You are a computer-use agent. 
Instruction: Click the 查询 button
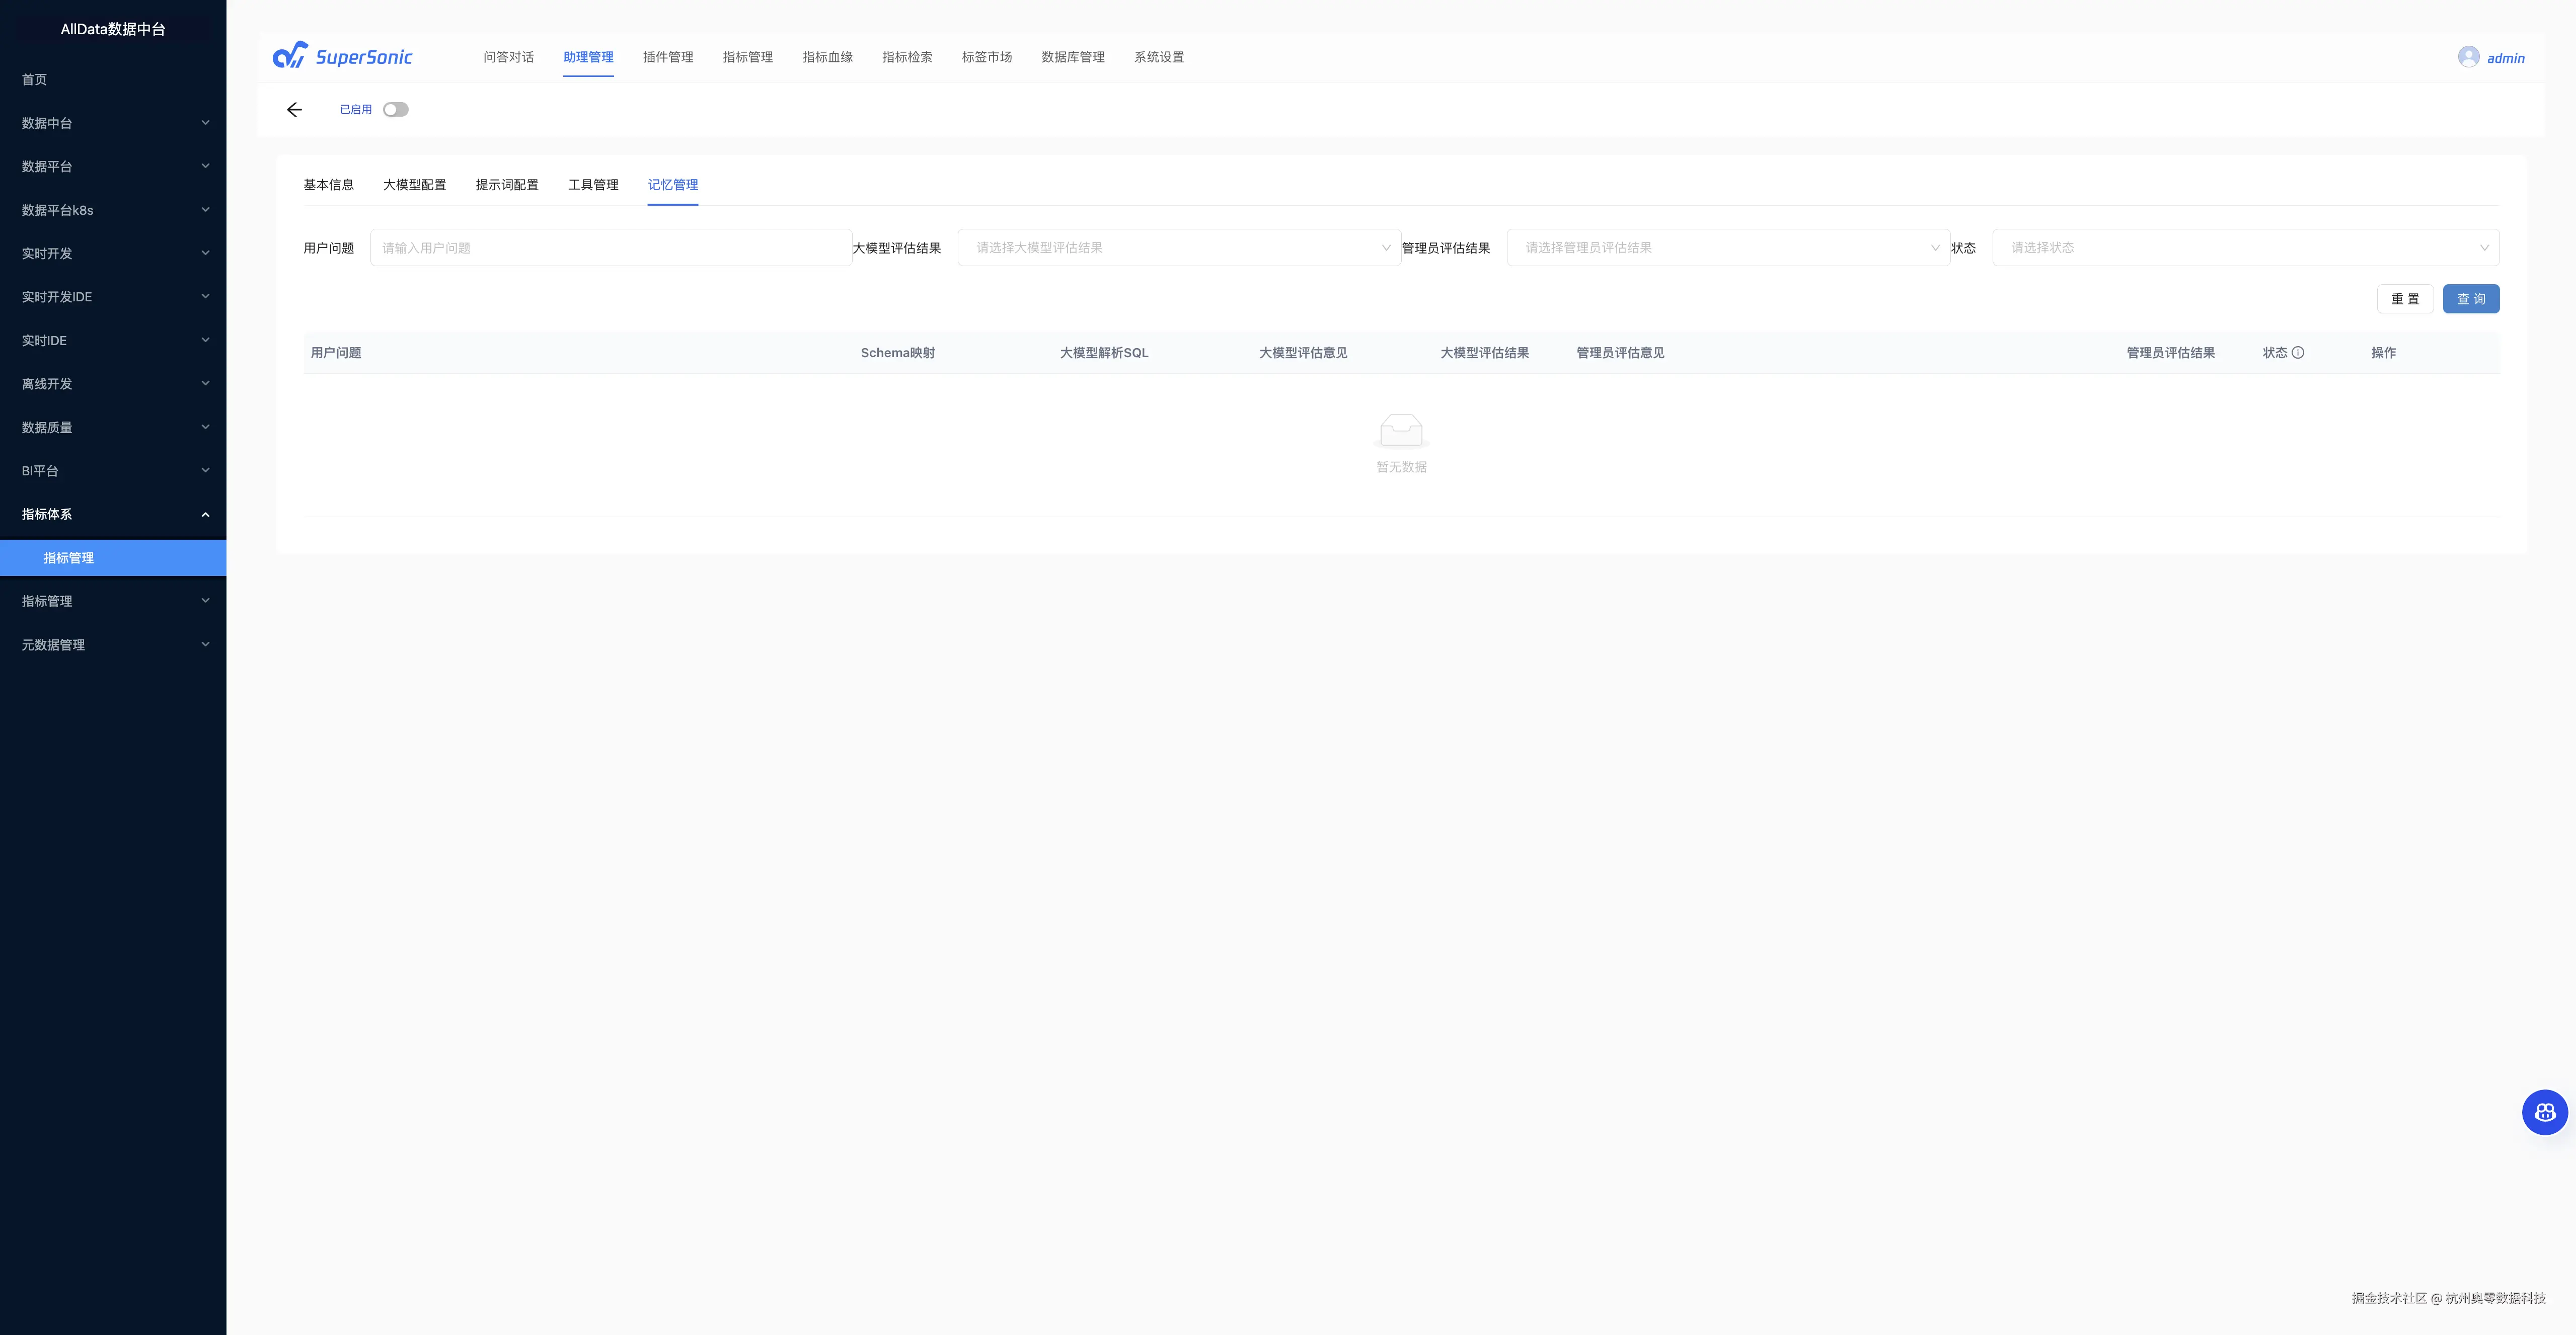2470,299
